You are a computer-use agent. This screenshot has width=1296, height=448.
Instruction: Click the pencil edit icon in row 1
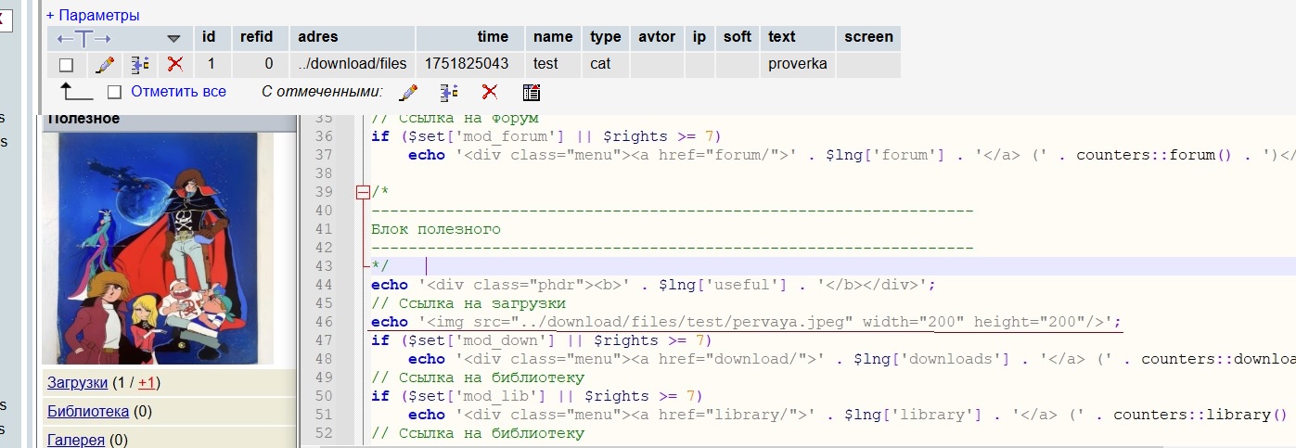pyautogui.click(x=105, y=65)
